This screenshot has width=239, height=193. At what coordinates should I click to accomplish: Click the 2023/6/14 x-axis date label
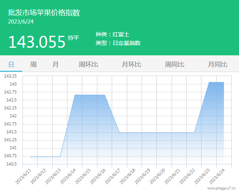tap(68, 176)
